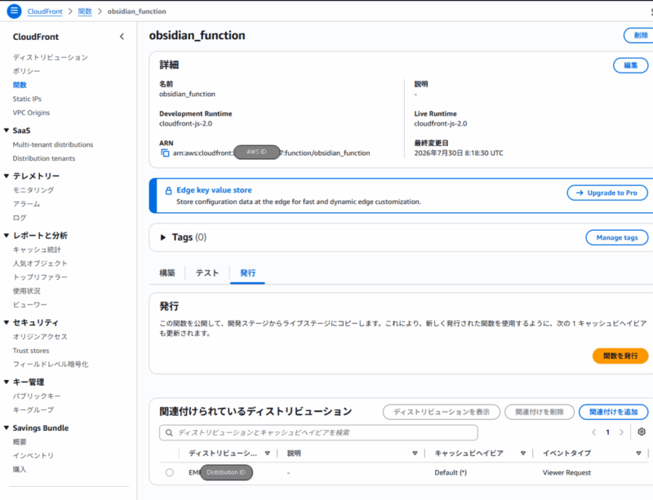
Task: Open the Edge key value store link
Action: pos(214,190)
